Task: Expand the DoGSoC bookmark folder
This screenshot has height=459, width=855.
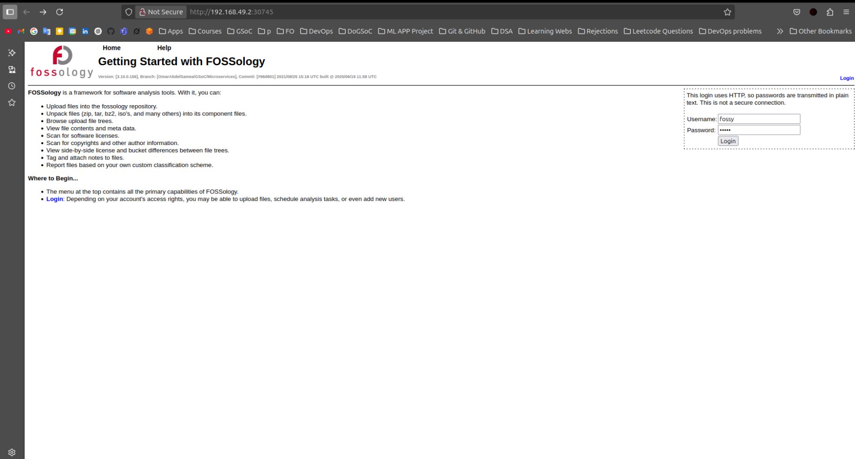Action: pyautogui.click(x=356, y=31)
